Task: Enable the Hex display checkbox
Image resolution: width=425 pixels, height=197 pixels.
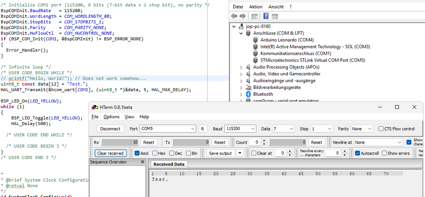Action: 154,153
